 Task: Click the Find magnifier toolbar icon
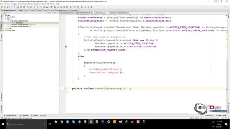28,7
